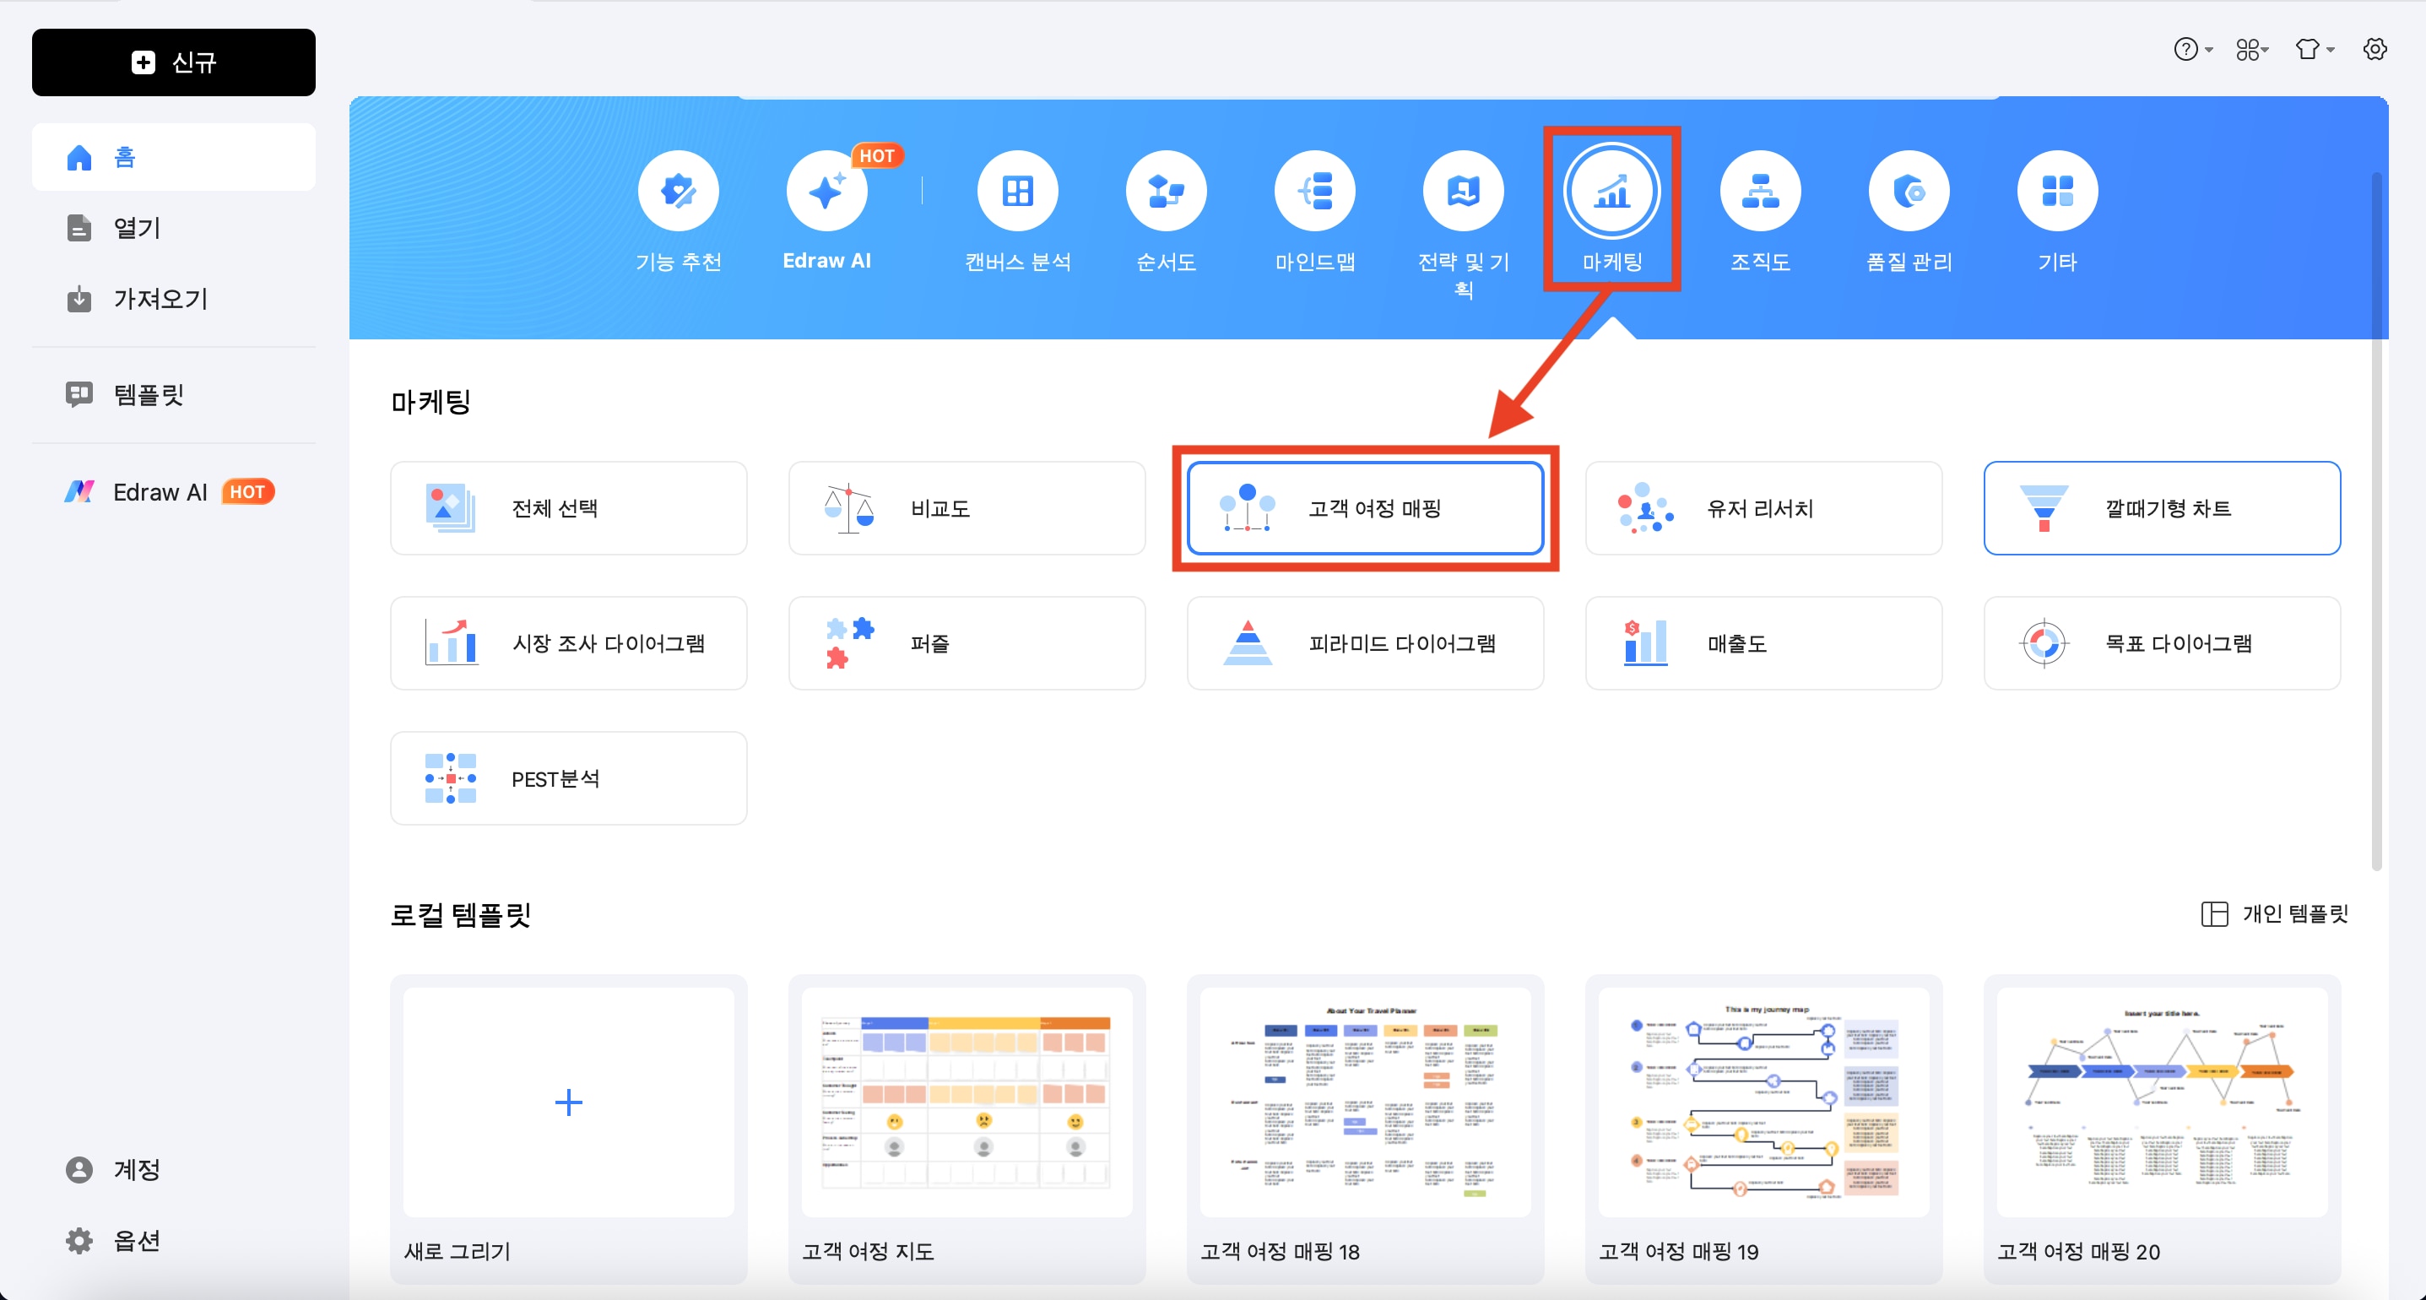2426x1300 pixels.
Task: Click the 새로 그리기 blank drawing tile
Action: pos(568,1102)
